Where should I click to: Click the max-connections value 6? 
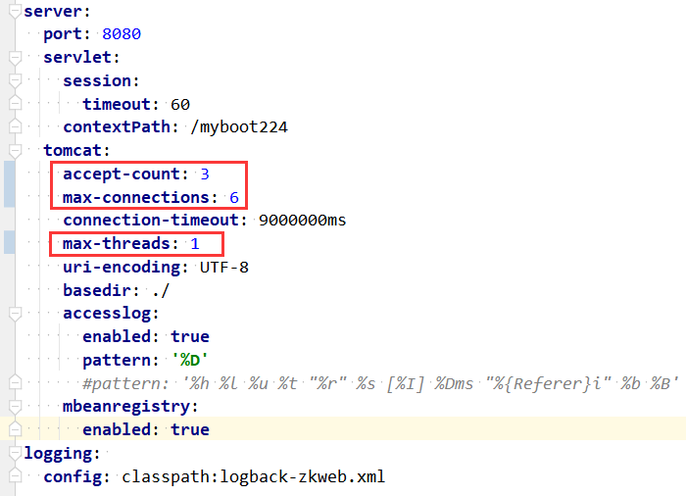click(234, 197)
